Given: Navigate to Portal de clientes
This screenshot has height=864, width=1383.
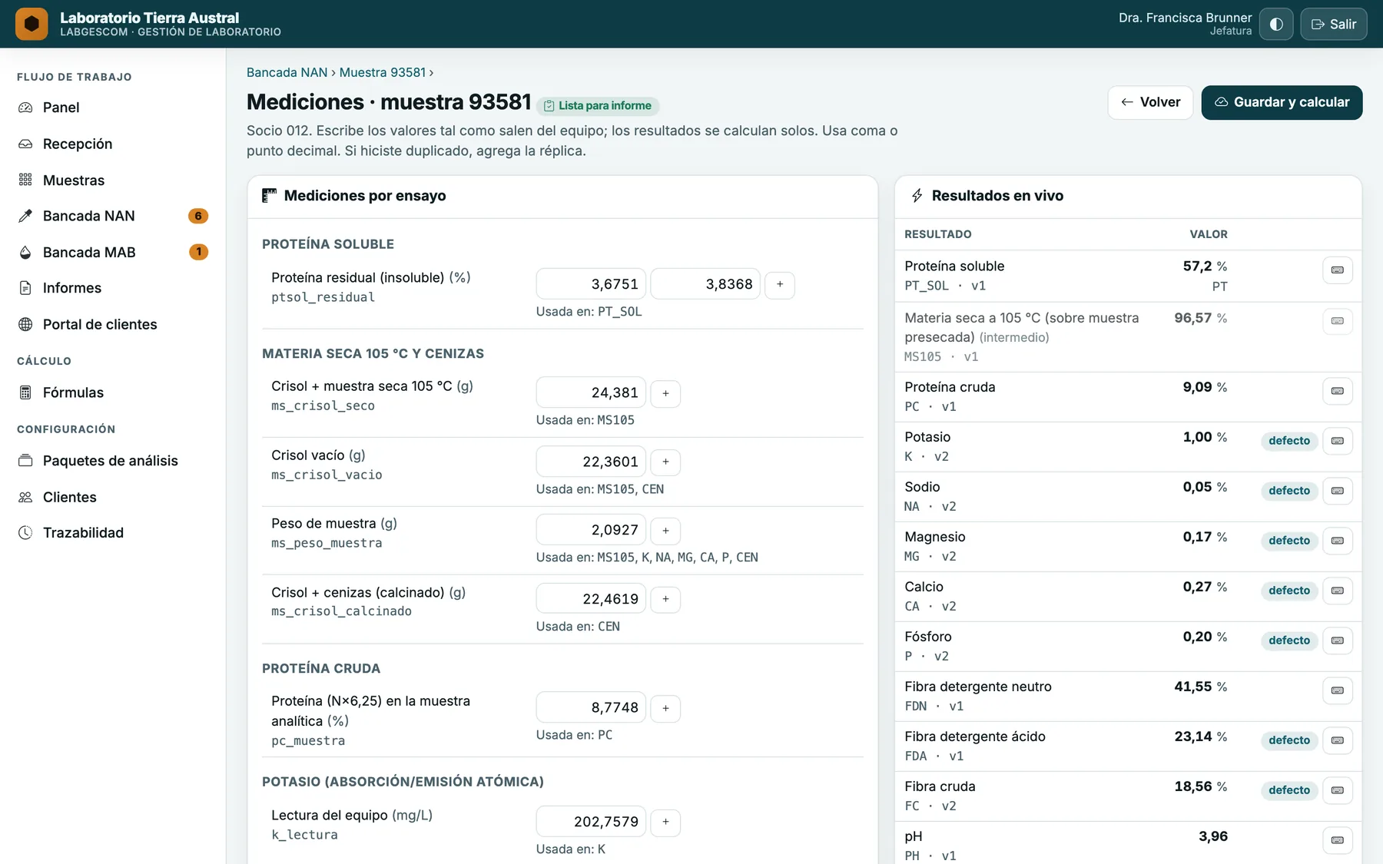Looking at the screenshot, I should 113,324.
